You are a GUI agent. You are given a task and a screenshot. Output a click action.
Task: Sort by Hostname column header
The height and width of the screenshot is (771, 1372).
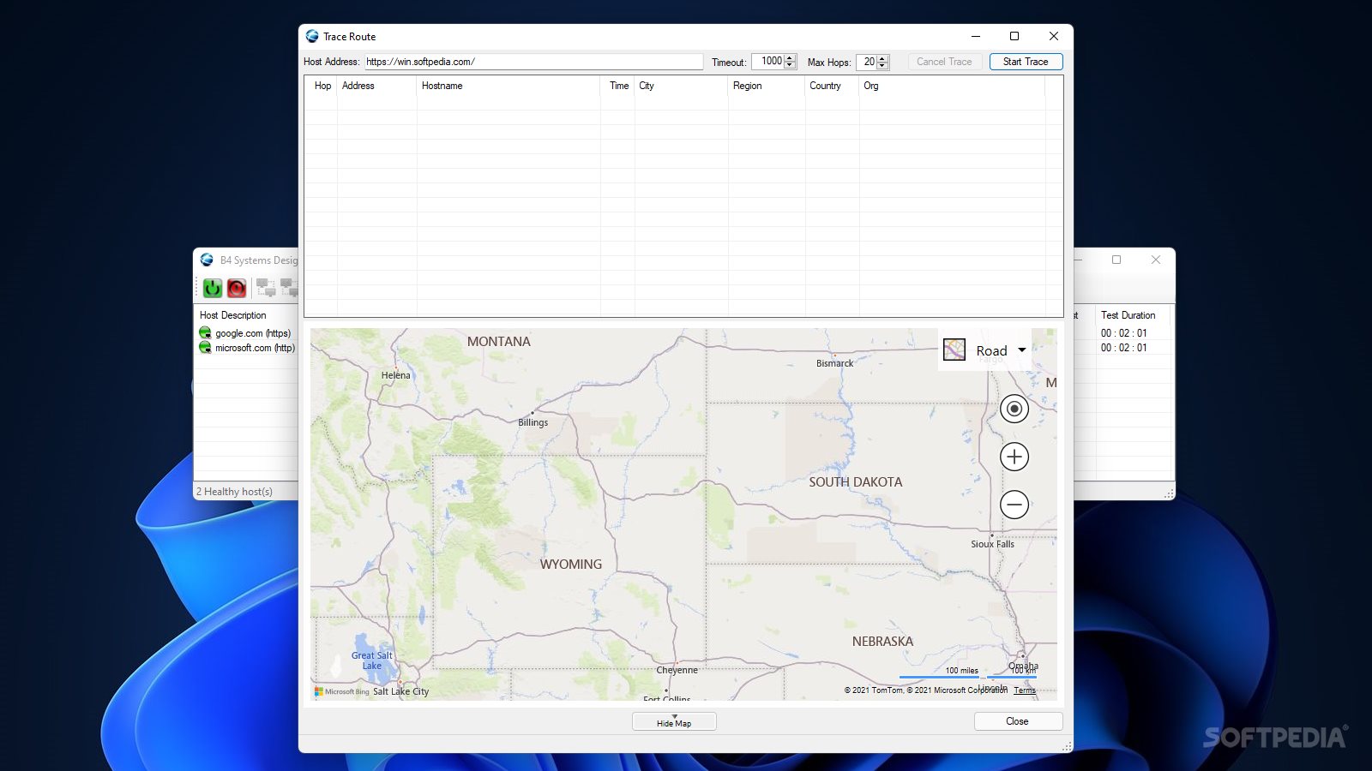pyautogui.click(x=508, y=86)
